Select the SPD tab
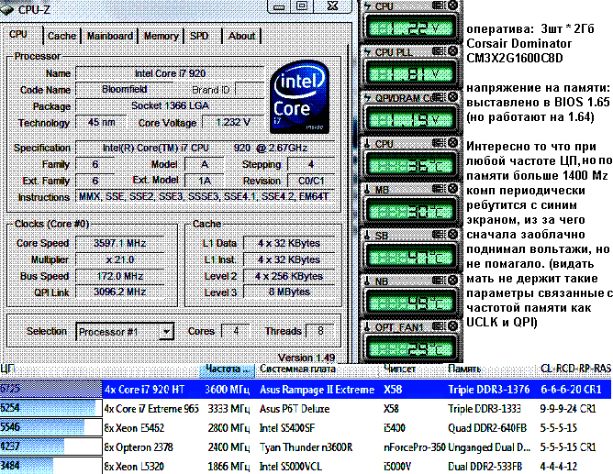 click(x=198, y=36)
